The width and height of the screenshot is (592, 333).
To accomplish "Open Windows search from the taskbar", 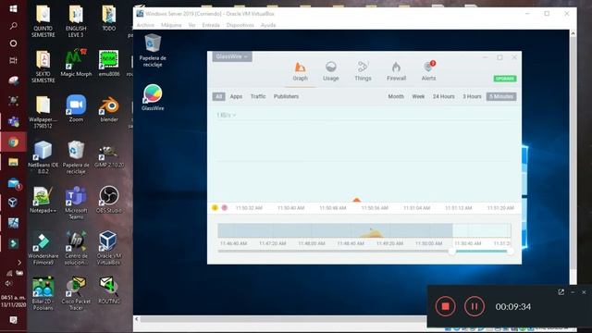I will (13, 26).
